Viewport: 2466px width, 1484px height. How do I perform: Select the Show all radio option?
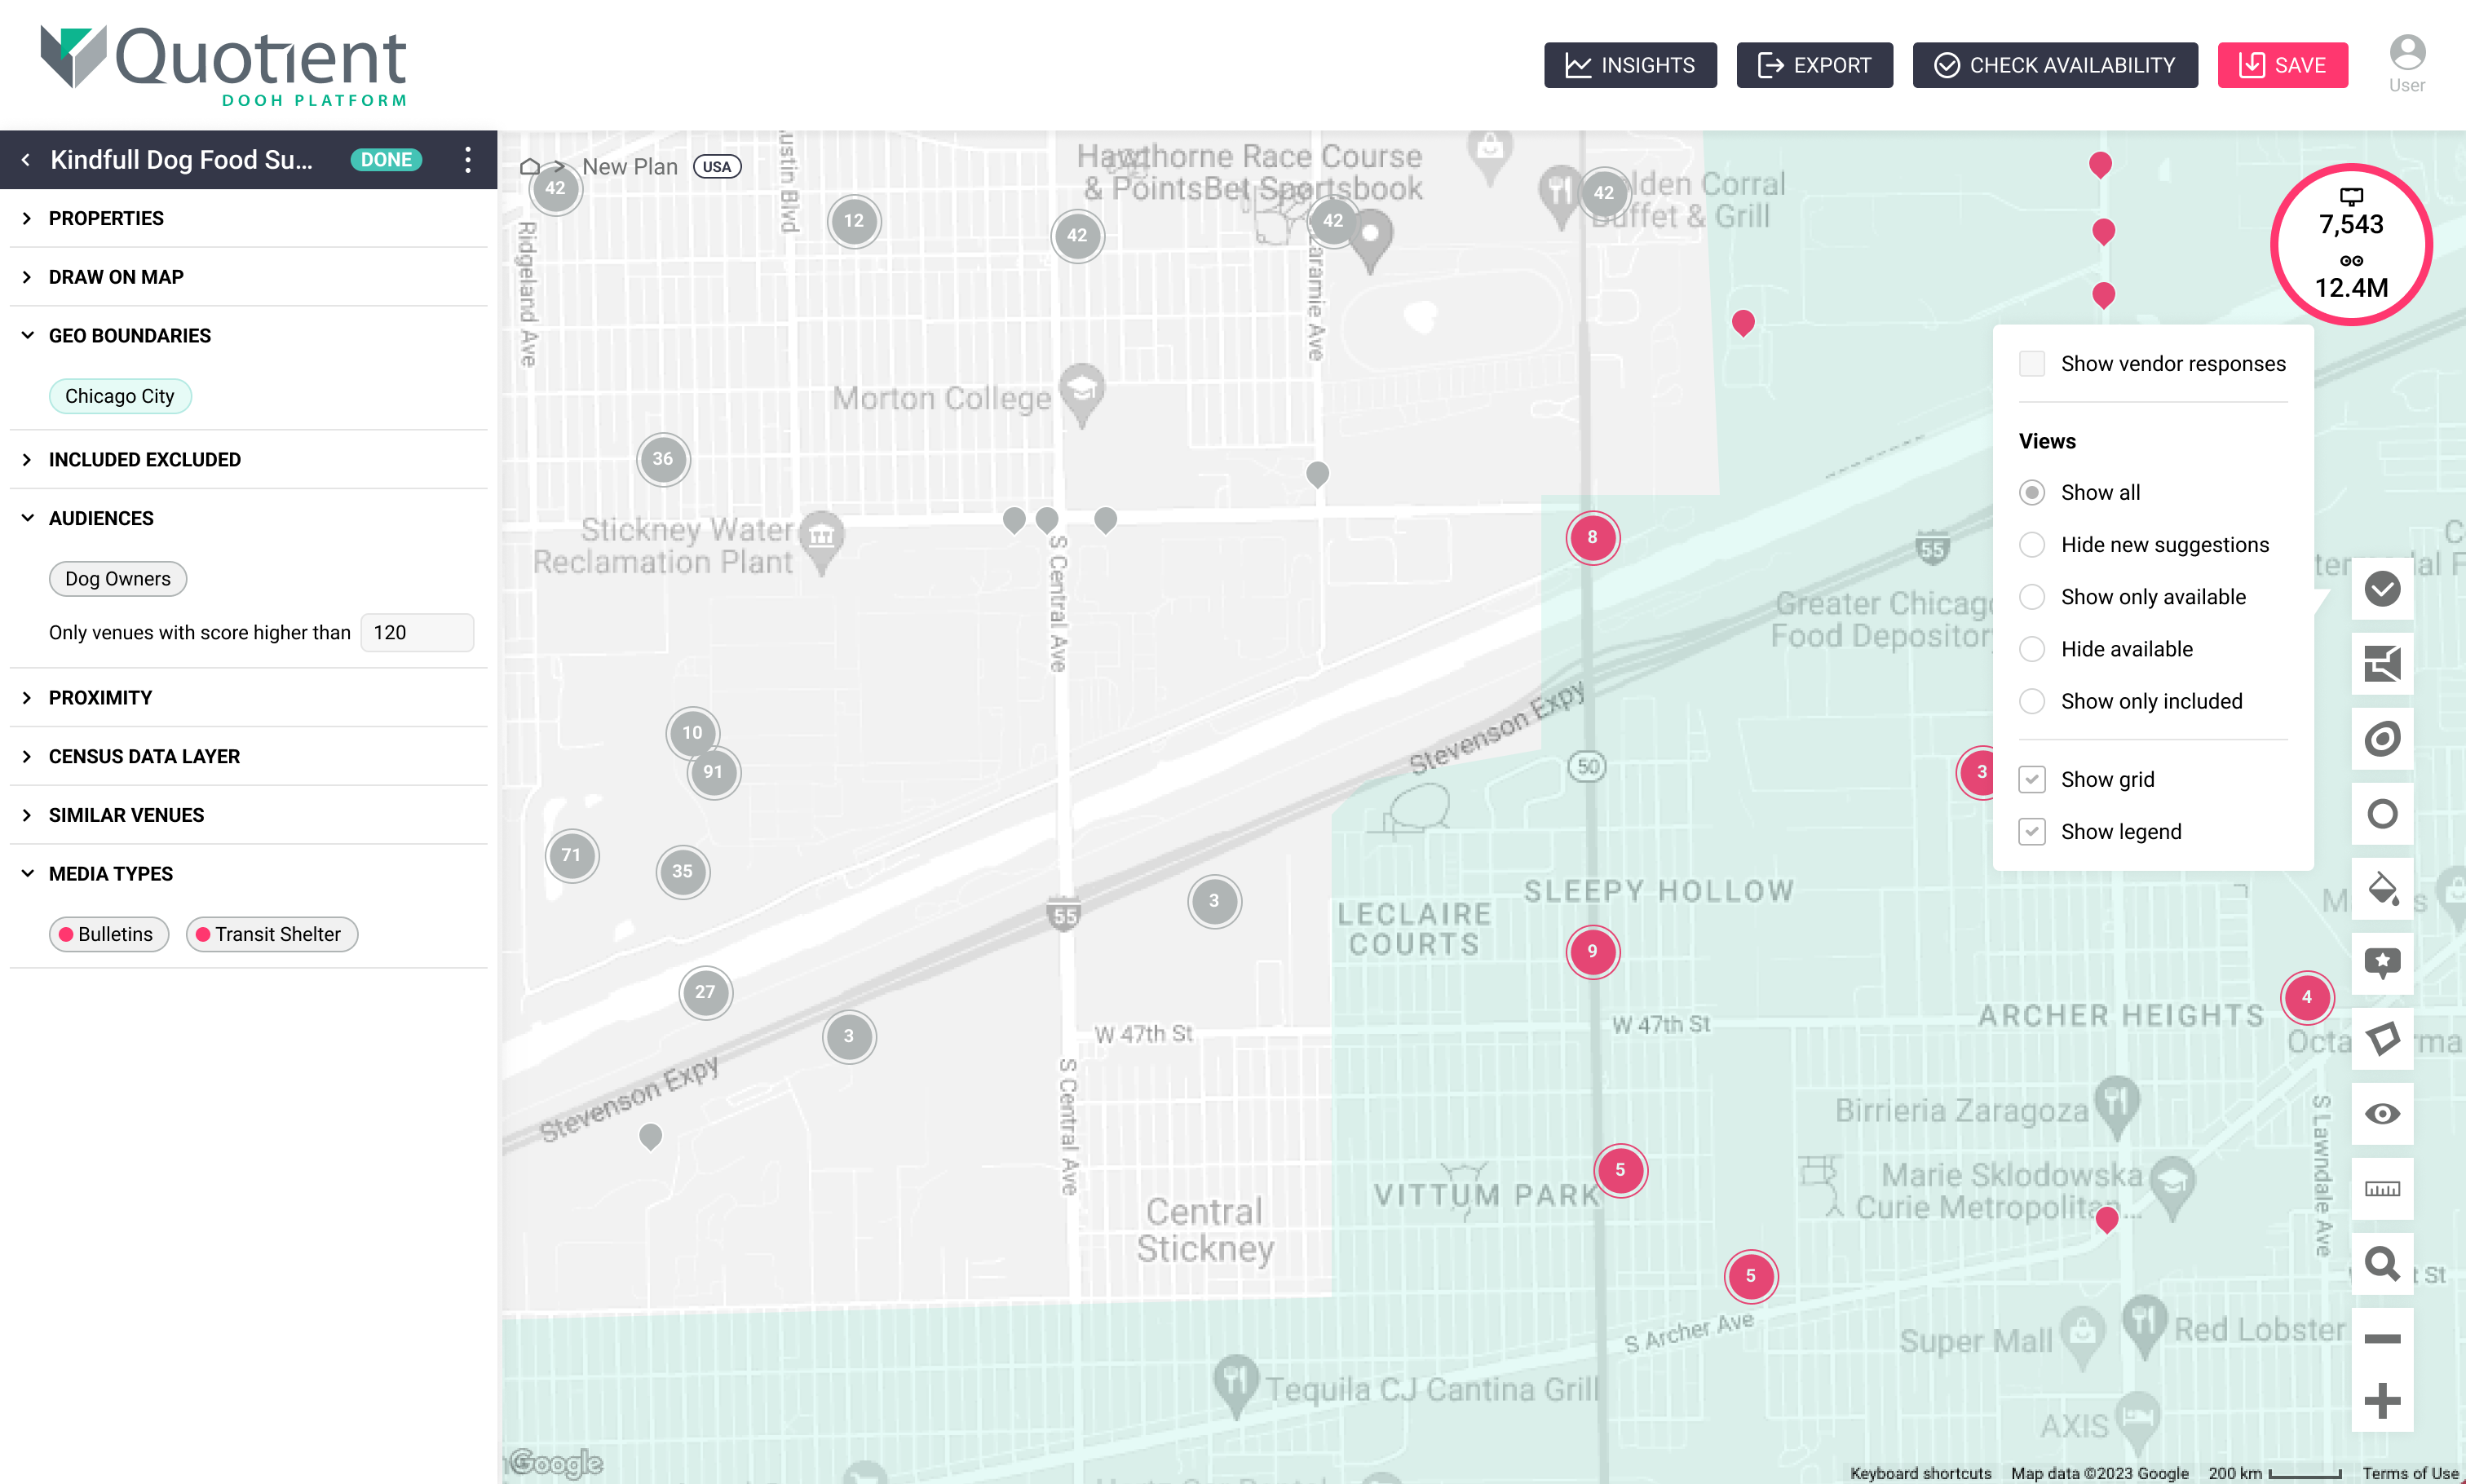(x=2031, y=492)
